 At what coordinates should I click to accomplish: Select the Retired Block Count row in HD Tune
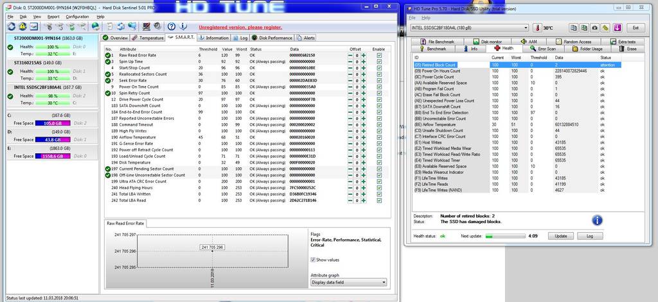(517, 65)
